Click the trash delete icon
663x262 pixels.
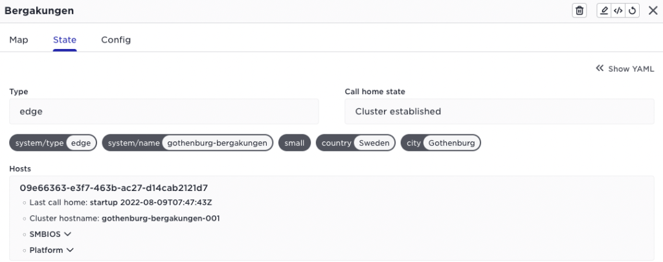(579, 11)
